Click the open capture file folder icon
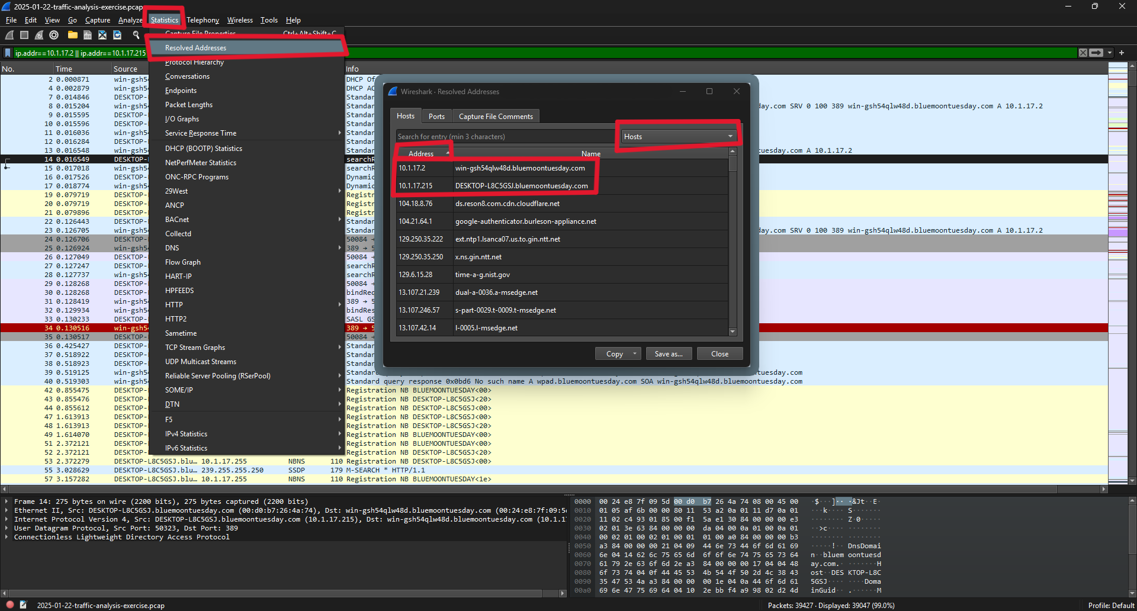Screen dimensions: 1137x611 tap(72, 36)
